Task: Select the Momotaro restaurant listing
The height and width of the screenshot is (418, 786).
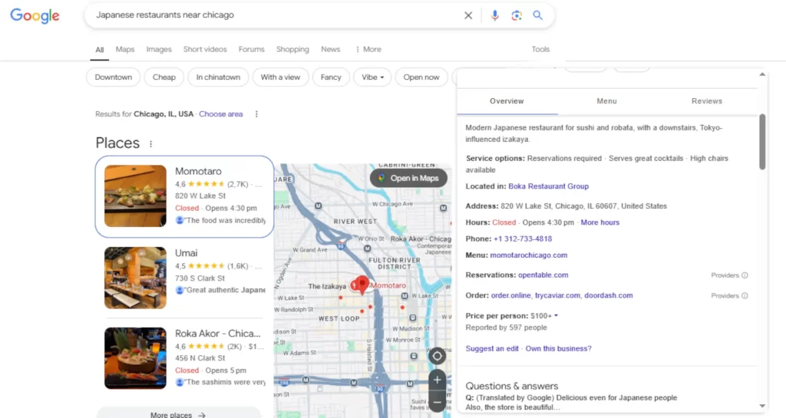Action: coord(184,196)
